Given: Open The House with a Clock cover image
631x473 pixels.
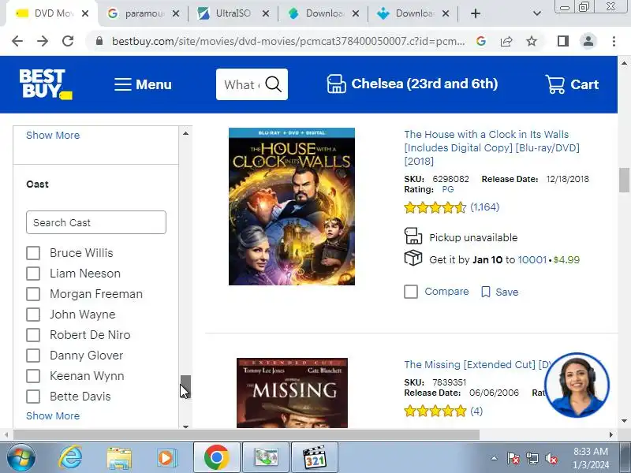Looking at the screenshot, I should click(x=292, y=207).
